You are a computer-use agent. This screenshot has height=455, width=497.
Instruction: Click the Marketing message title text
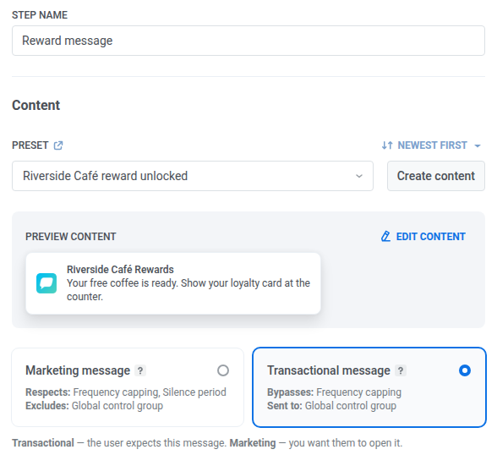78,370
